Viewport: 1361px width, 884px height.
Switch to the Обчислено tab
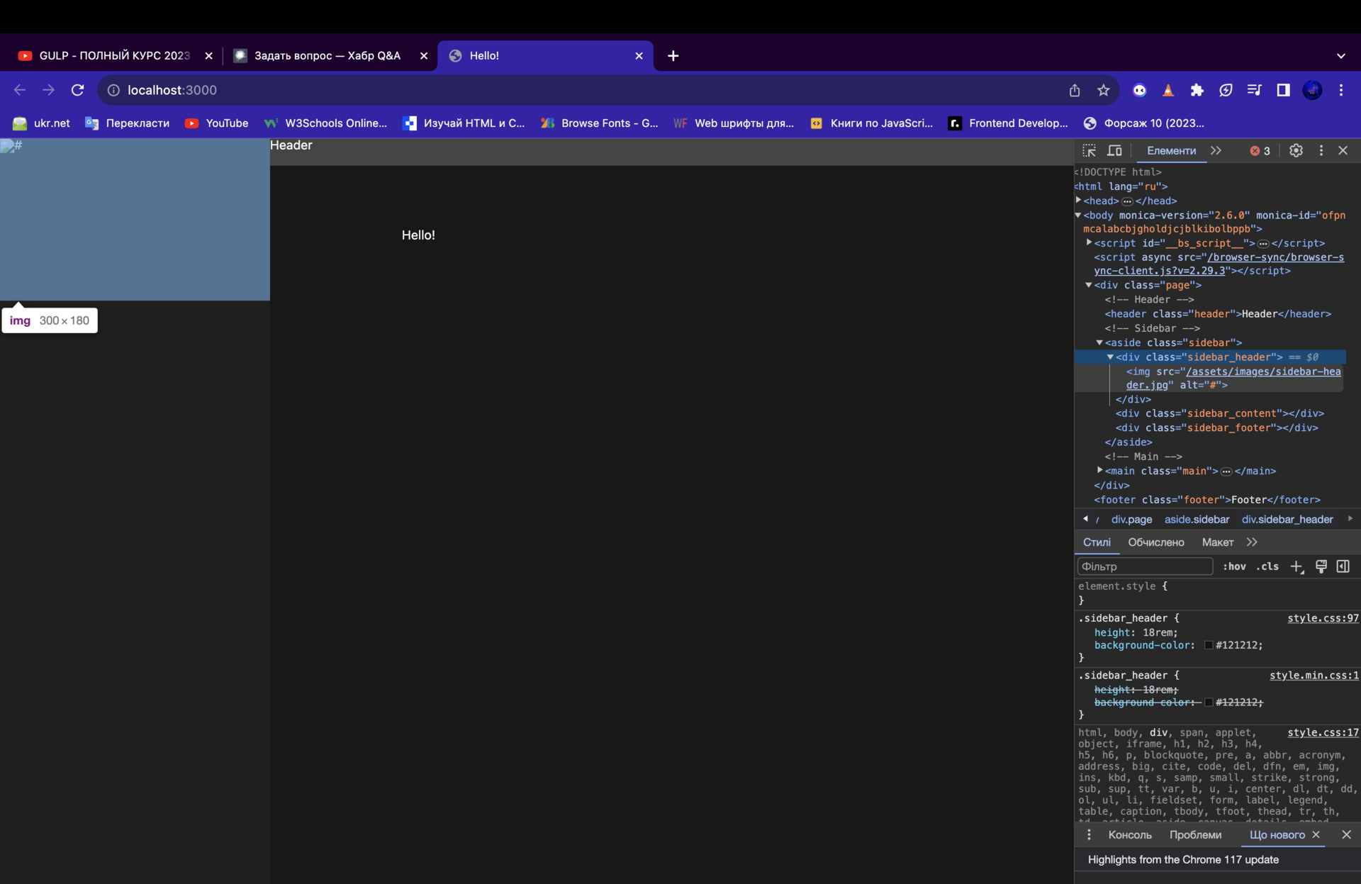pyautogui.click(x=1156, y=542)
